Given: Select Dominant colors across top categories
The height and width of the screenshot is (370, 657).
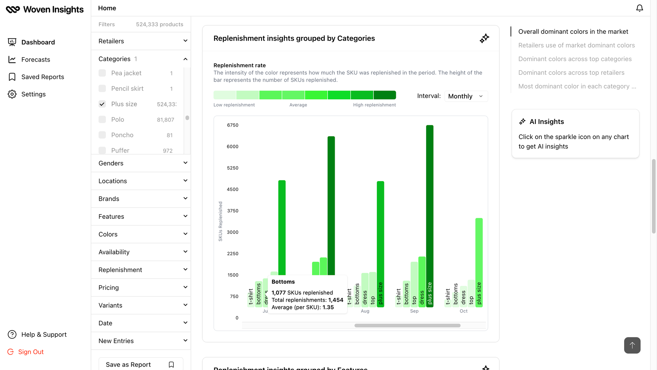Looking at the screenshot, I should point(575,59).
